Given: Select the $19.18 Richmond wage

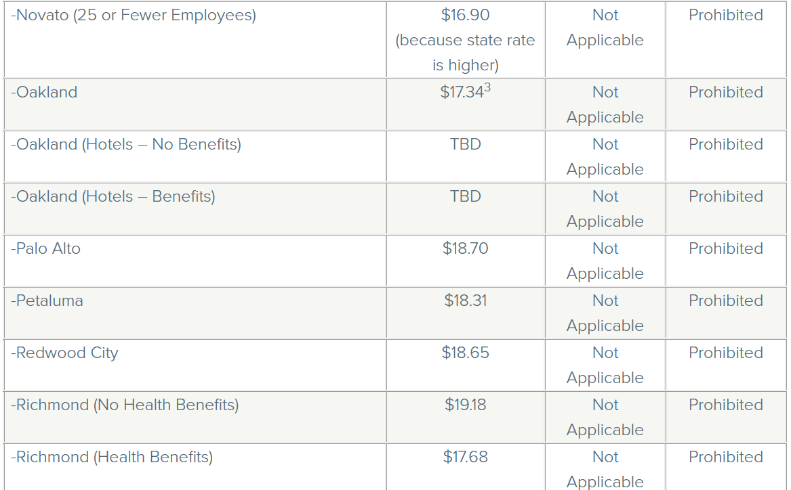Looking at the screenshot, I should pyautogui.click(x=465, y=405).
